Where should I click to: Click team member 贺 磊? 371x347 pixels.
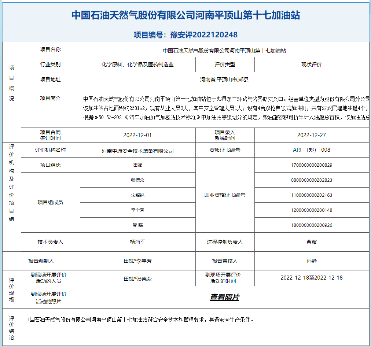138,225
